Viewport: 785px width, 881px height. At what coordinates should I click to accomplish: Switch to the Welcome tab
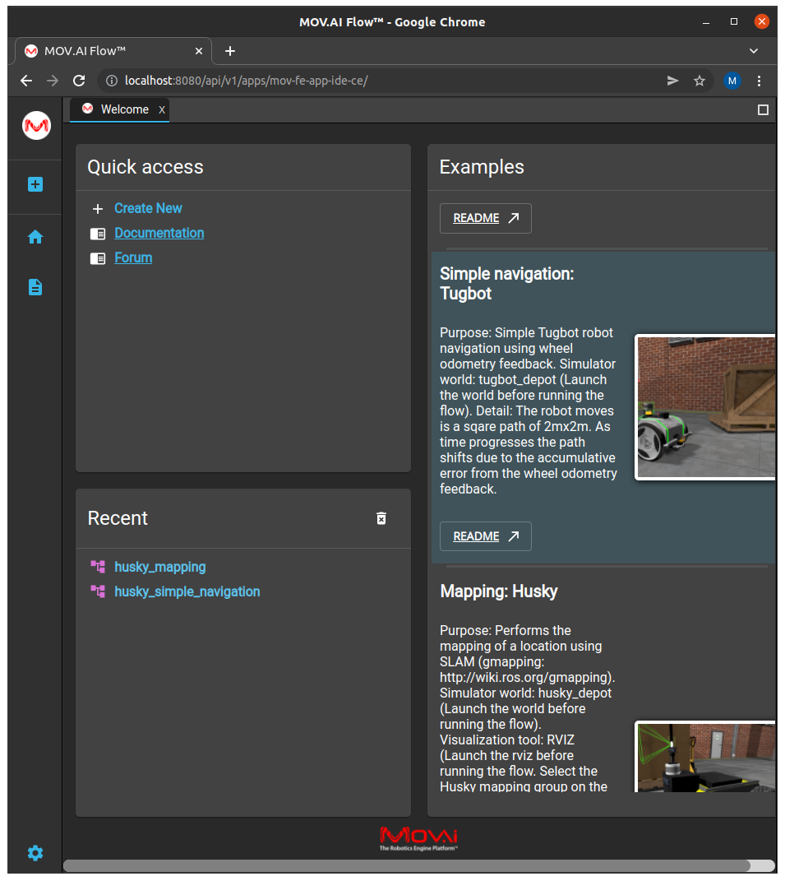point(120,109)
